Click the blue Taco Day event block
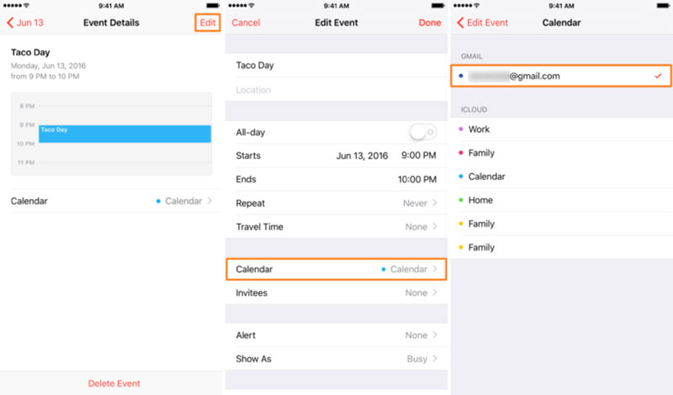 point(125,134)
